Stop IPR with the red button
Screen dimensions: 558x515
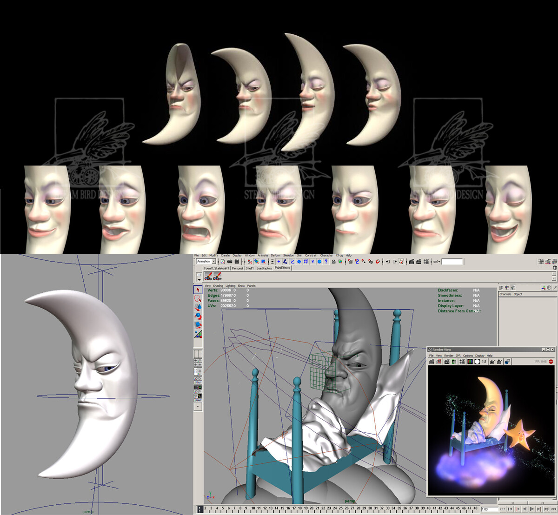click(x=551, y=362)
